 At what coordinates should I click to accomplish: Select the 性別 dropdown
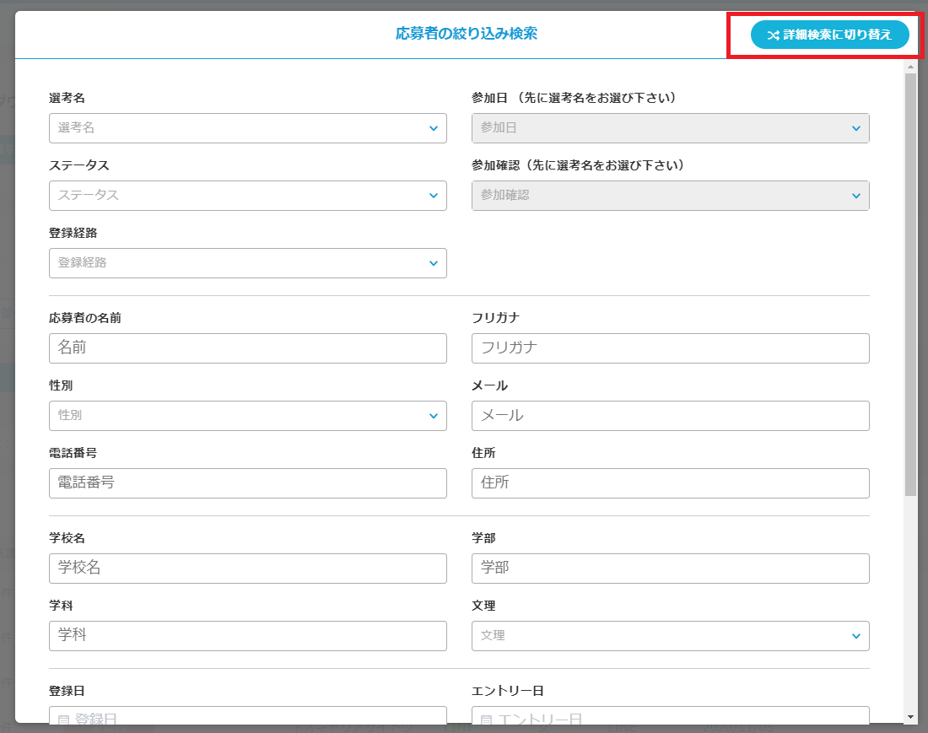click(x=247, y=416)
